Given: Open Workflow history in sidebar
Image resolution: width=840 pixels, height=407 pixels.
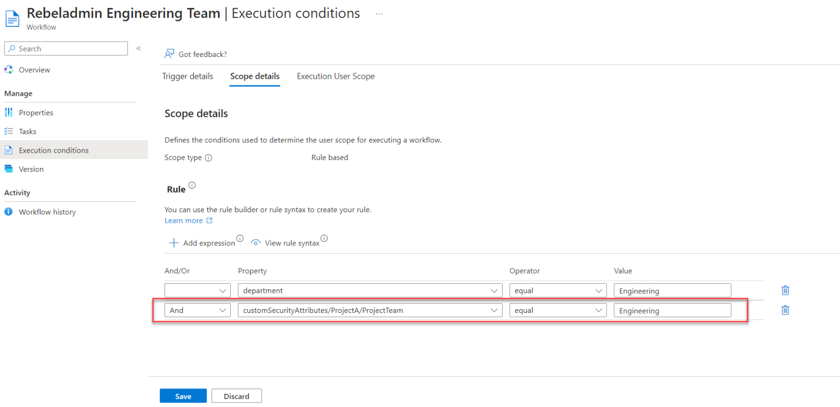Looking at the screenshot, I should [47, 212].
